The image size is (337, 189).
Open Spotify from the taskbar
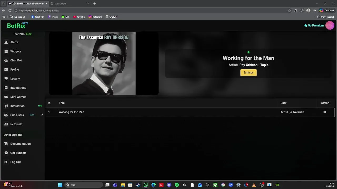click(x=177, y=185)
